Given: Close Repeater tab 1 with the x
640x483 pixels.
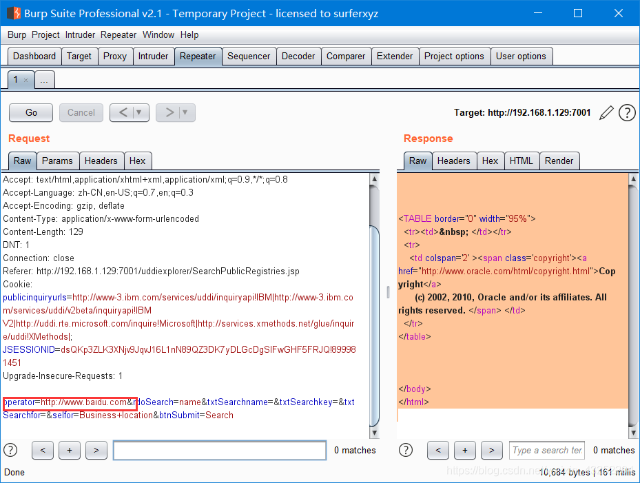Looking at the screenshot, I should tap(25, 80).
